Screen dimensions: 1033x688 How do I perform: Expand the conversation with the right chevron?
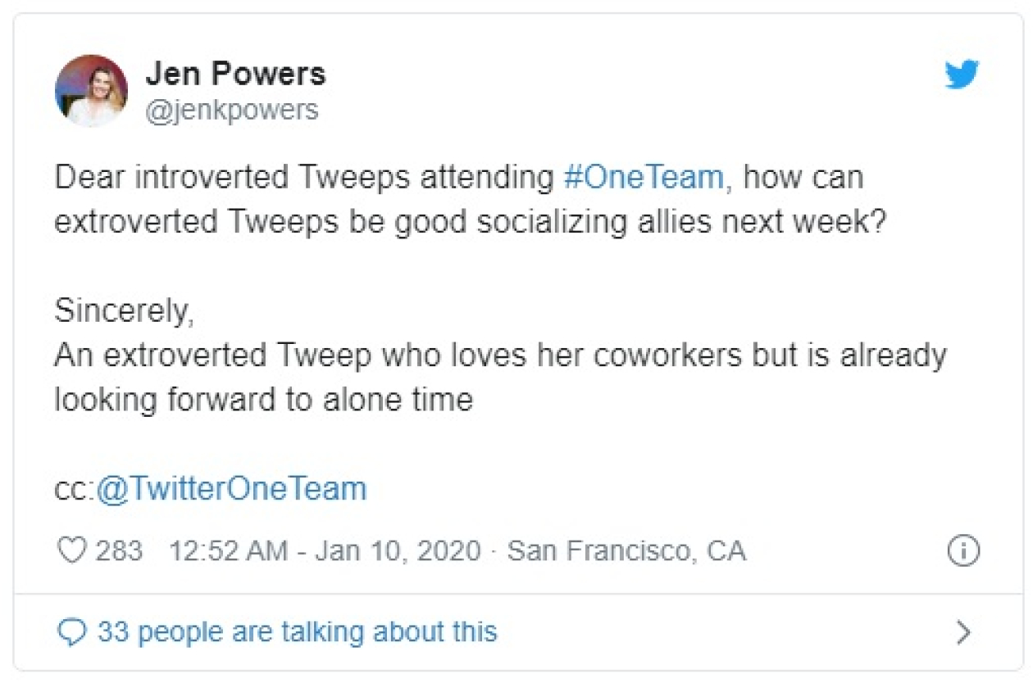tap(964, 632)
